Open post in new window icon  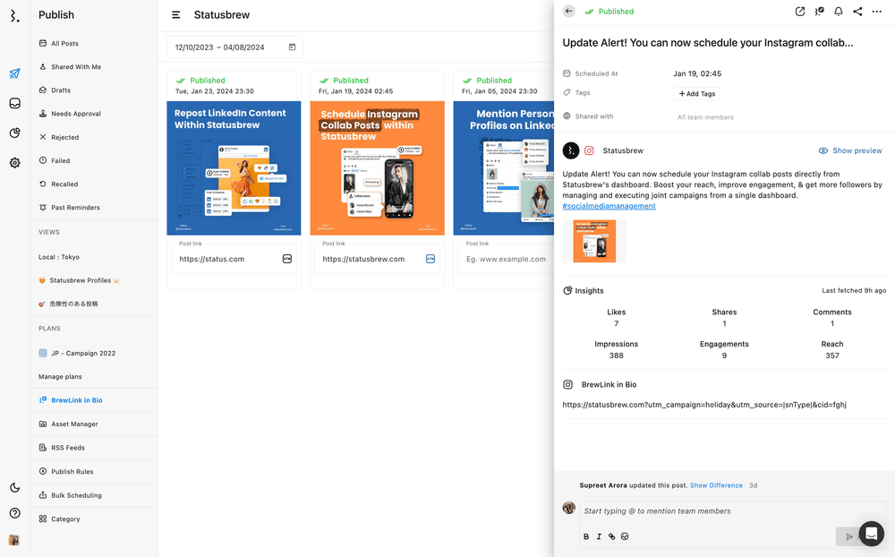[x=800, y=12]
